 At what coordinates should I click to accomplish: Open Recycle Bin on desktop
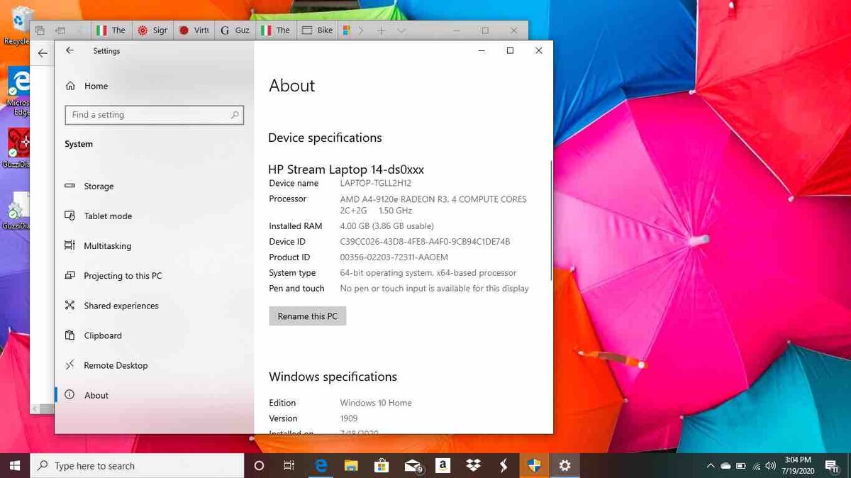coord(17,25)
